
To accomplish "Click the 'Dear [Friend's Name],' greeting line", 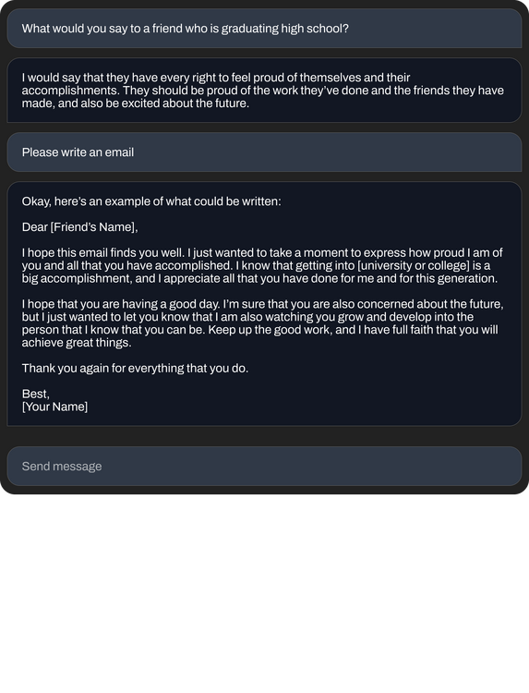I will pos(80,227).
